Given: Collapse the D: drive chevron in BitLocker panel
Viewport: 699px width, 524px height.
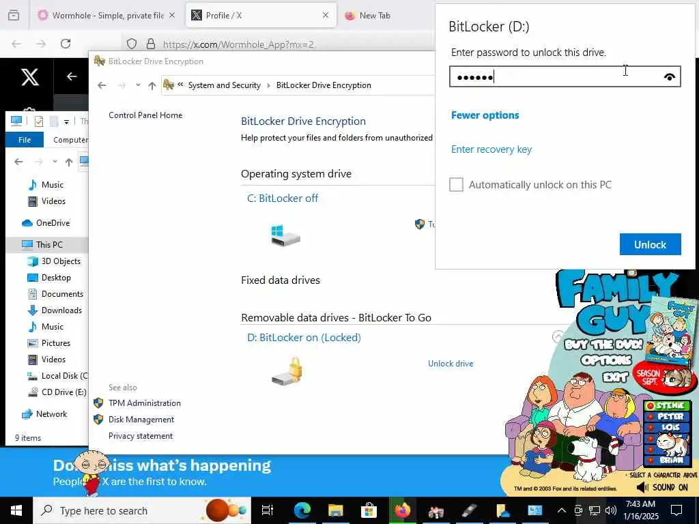Looking at the screenshot, I should [557, 336].
